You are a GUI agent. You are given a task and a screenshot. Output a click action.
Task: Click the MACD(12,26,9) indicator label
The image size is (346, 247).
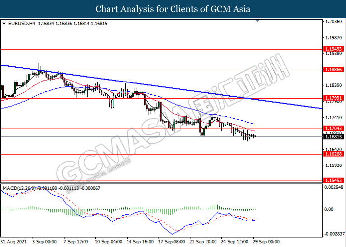[x=19, y=188]
